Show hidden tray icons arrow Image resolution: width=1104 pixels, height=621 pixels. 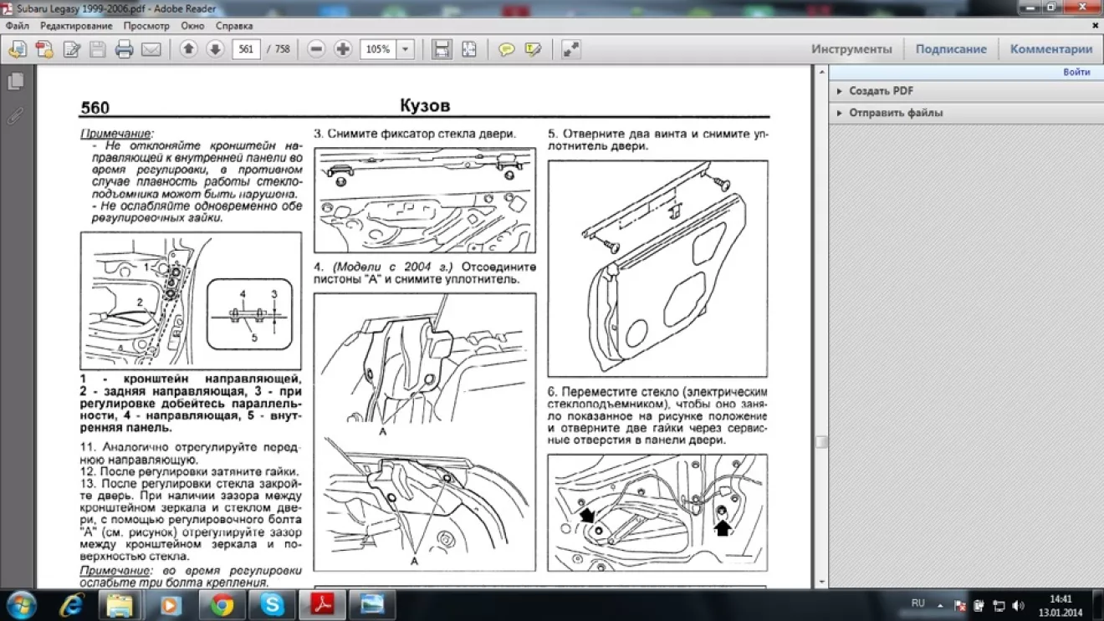pyautogui.click(x=941, y=605)
